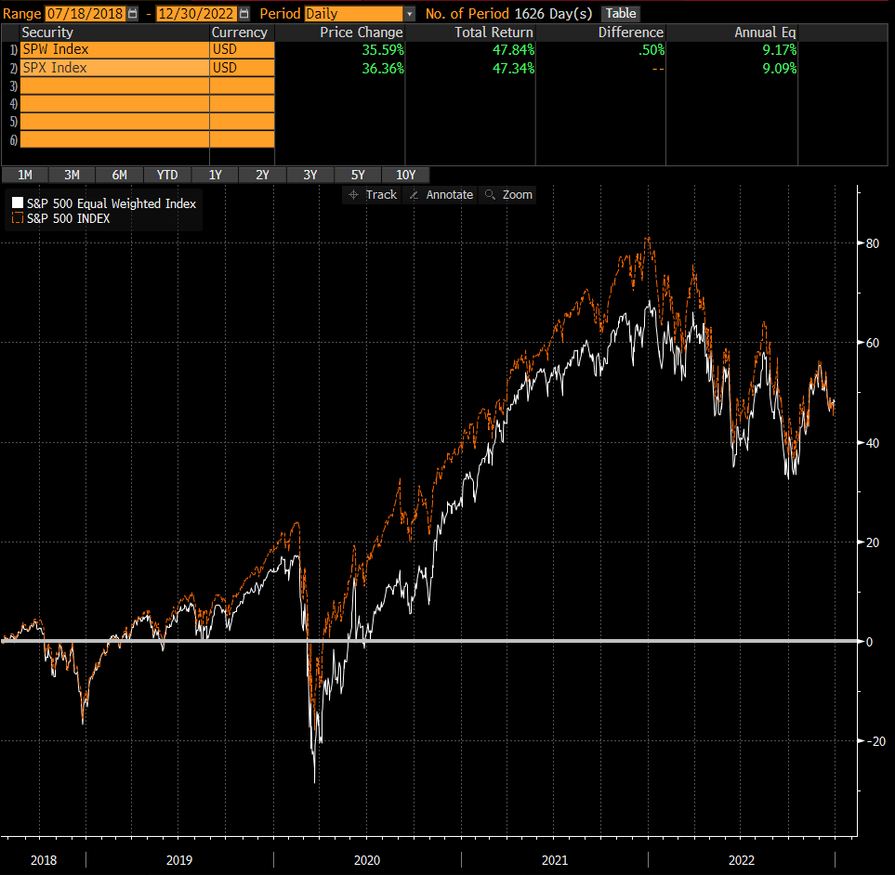This screenshot has height=875, width=895.
Task: Click the Track crosshair icon
Action: click(353, 195)
